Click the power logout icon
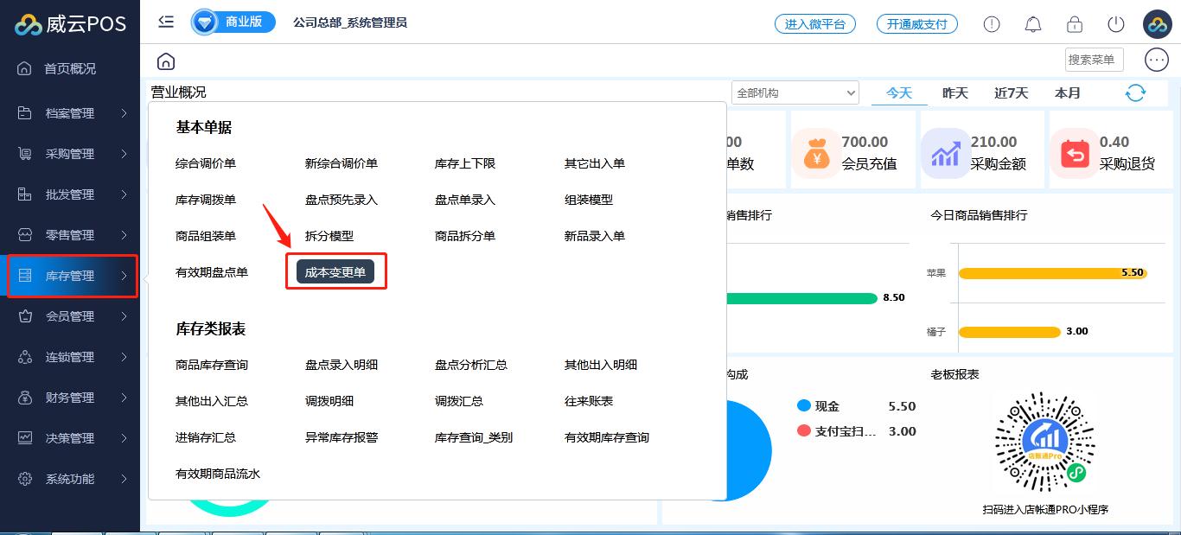Screen dimensions: 1181x535 click(1115, 24)
